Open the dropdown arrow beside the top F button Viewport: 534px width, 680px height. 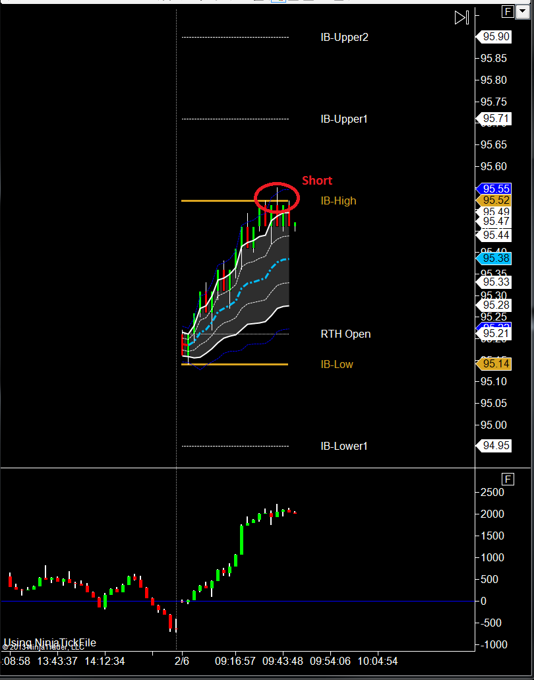tap(522, 12)
